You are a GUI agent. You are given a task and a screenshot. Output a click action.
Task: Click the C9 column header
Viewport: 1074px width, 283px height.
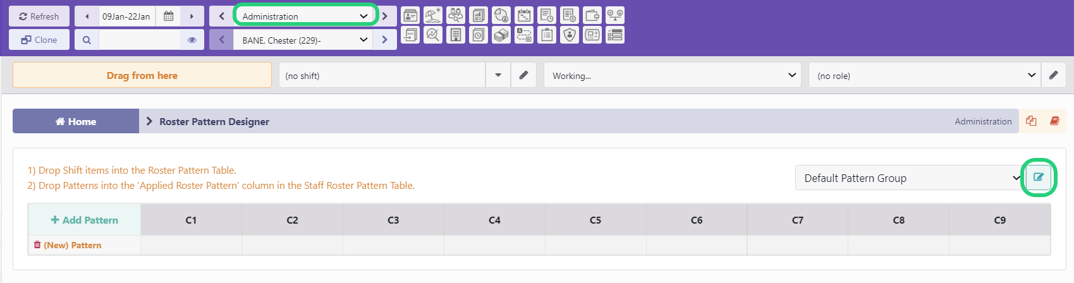1000,220
